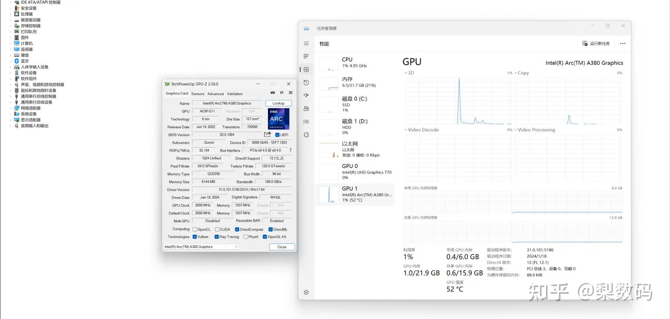Switch to the Advanced tab
The width and height of the screenshot is (670, 319).
click(x=216, y=94)
